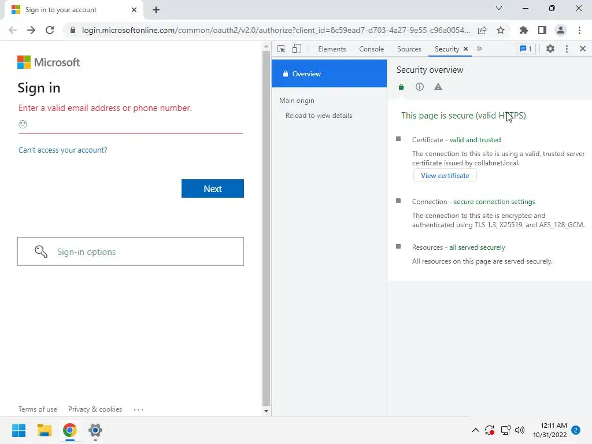Switch to the Sources tab

coord(409,49)
